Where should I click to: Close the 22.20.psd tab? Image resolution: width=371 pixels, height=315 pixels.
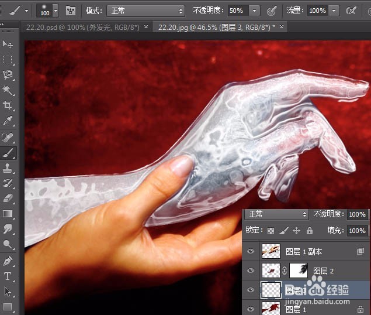[x=146, y=26]
